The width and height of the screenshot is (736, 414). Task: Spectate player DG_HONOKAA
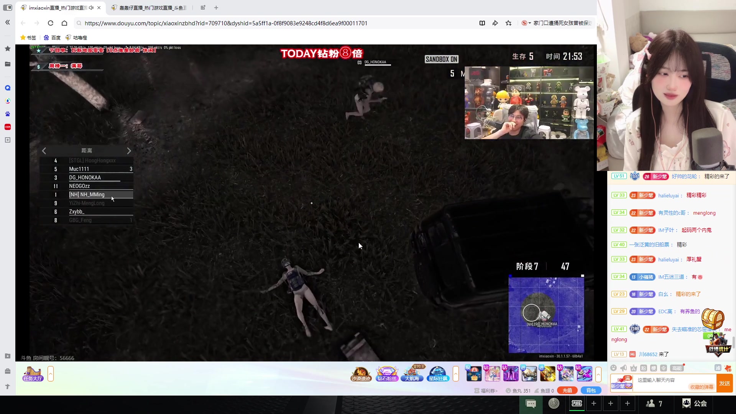pos(87,177)
